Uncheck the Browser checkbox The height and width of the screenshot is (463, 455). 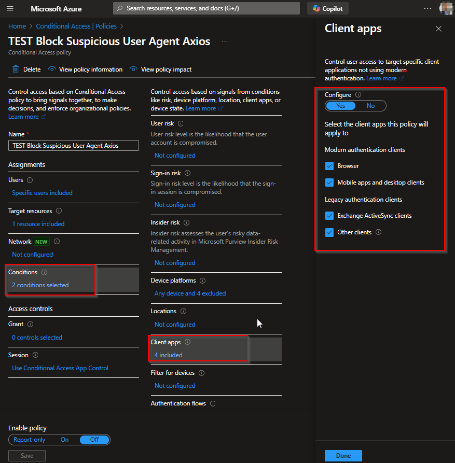tap(329, 166)
